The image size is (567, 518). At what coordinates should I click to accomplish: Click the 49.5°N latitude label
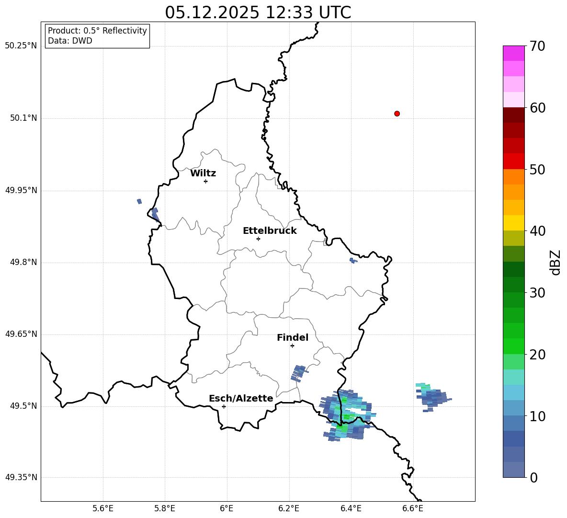pyautogui.click(x=23, y=406)
